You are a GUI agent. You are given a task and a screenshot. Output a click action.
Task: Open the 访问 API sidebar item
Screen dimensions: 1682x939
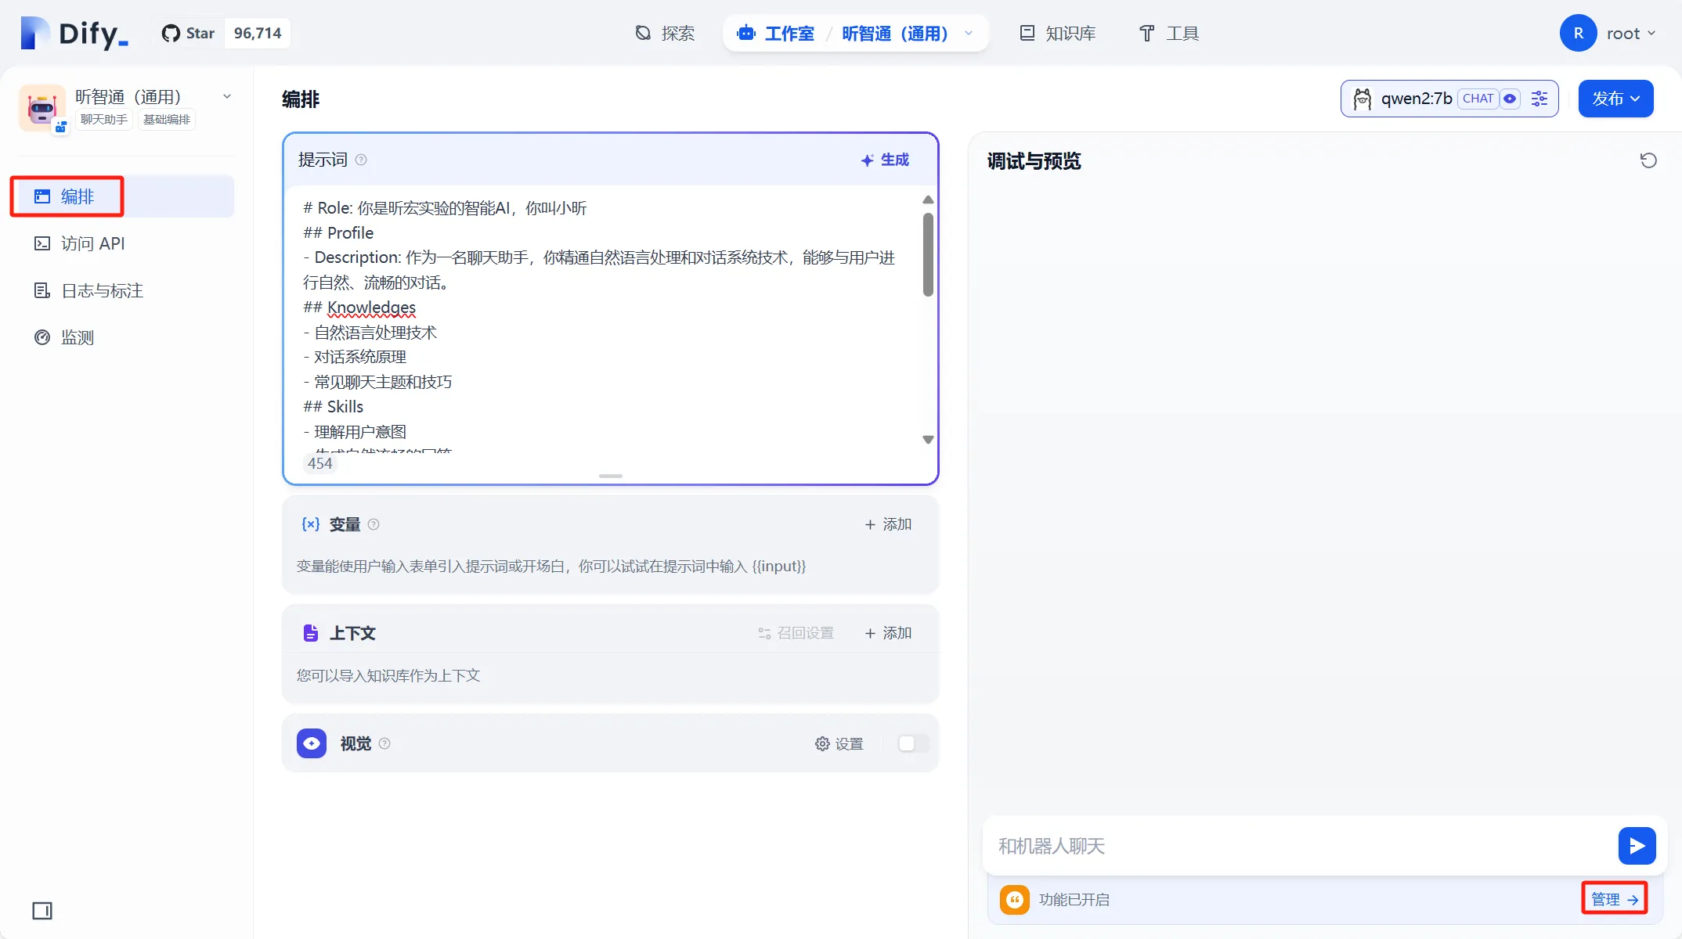coord(92,243)
